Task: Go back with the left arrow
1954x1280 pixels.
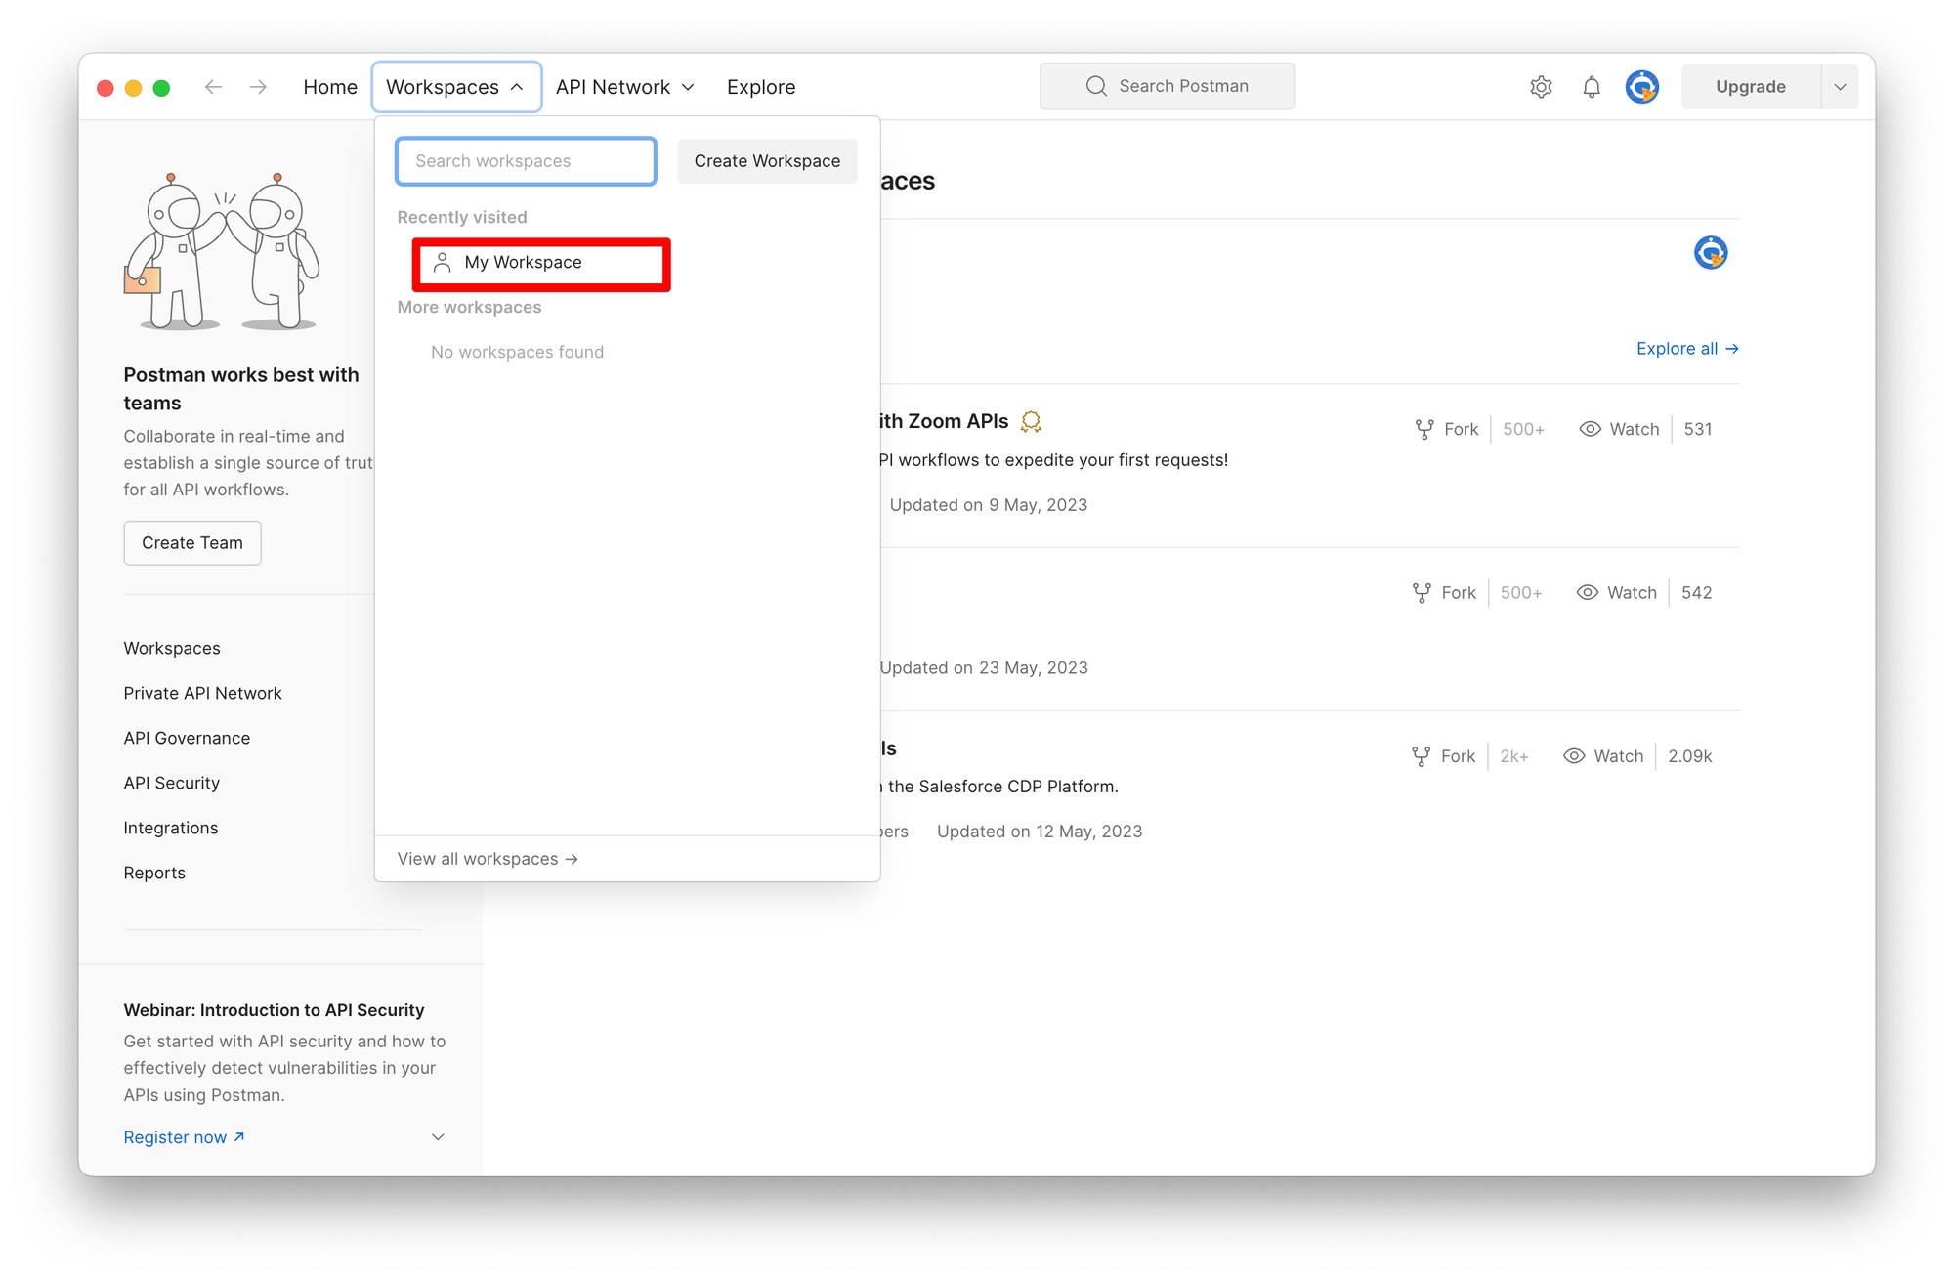Action: [213, 87]
